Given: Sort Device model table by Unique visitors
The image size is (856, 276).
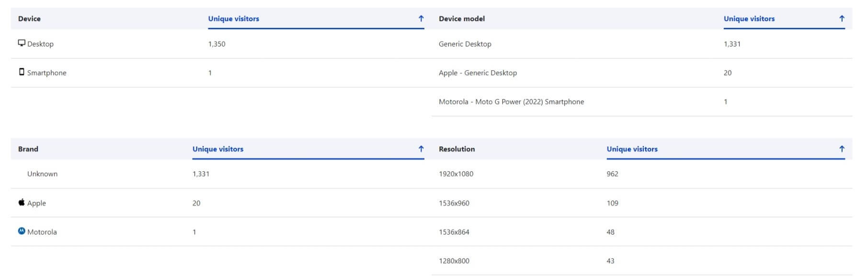Looking at the screenshot, I should coord(749,19).
